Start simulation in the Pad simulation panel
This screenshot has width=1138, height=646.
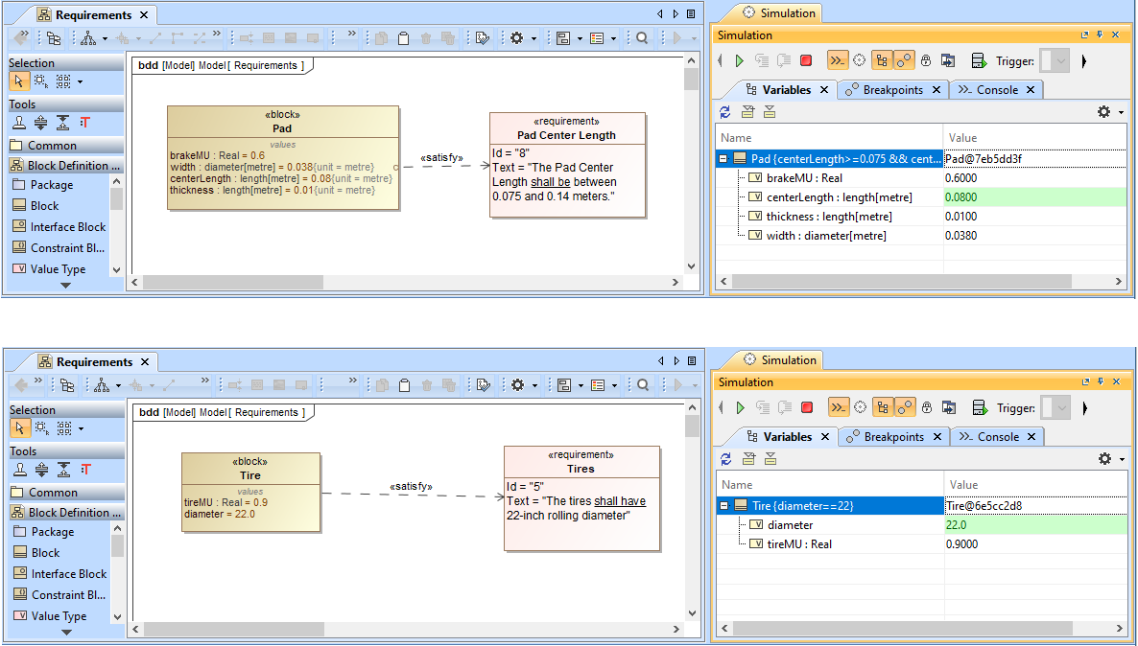click(740, 60)
